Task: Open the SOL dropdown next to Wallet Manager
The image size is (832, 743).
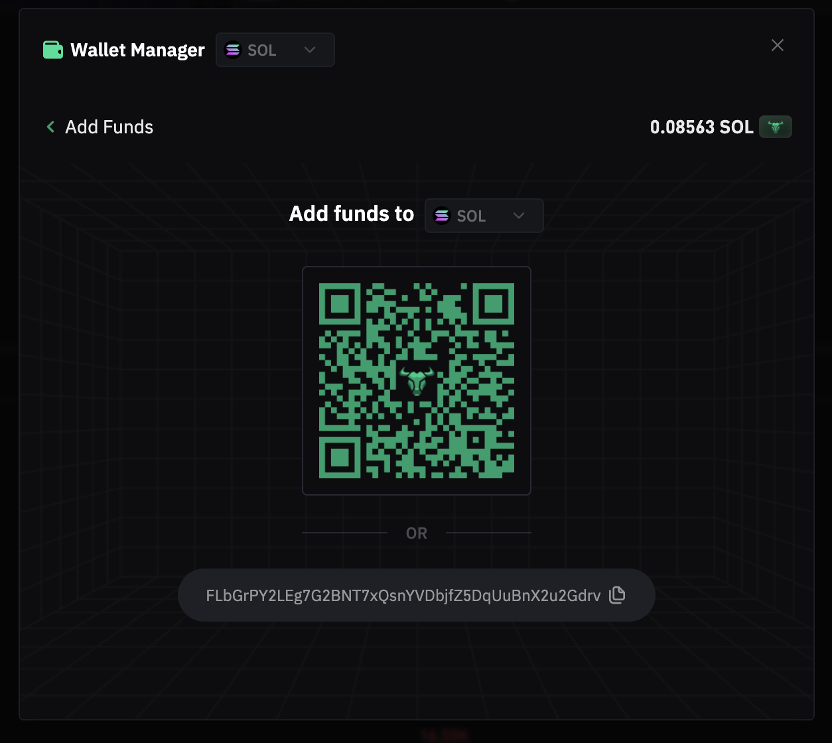Action: pyautogui.click(x=275, y=50)
